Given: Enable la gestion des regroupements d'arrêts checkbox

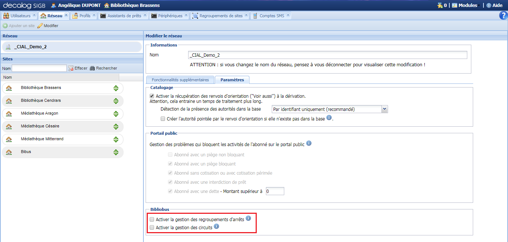Looking at the screenshot, I should pos(152,220).
